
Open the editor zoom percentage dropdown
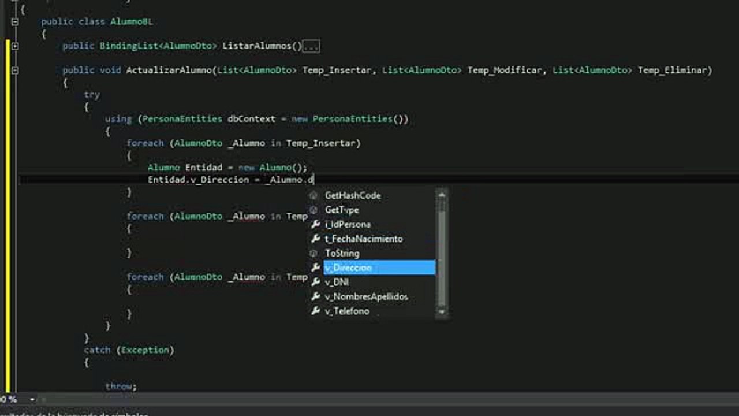(x=32, y=399)
